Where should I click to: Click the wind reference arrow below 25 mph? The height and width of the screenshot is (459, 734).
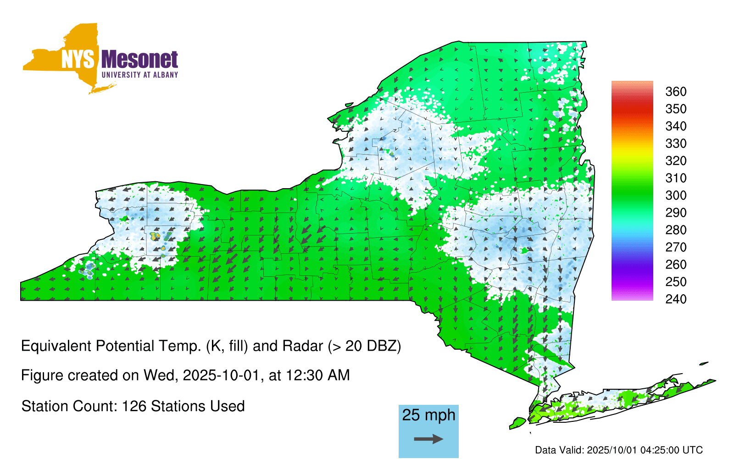click(x=428, y=439)
